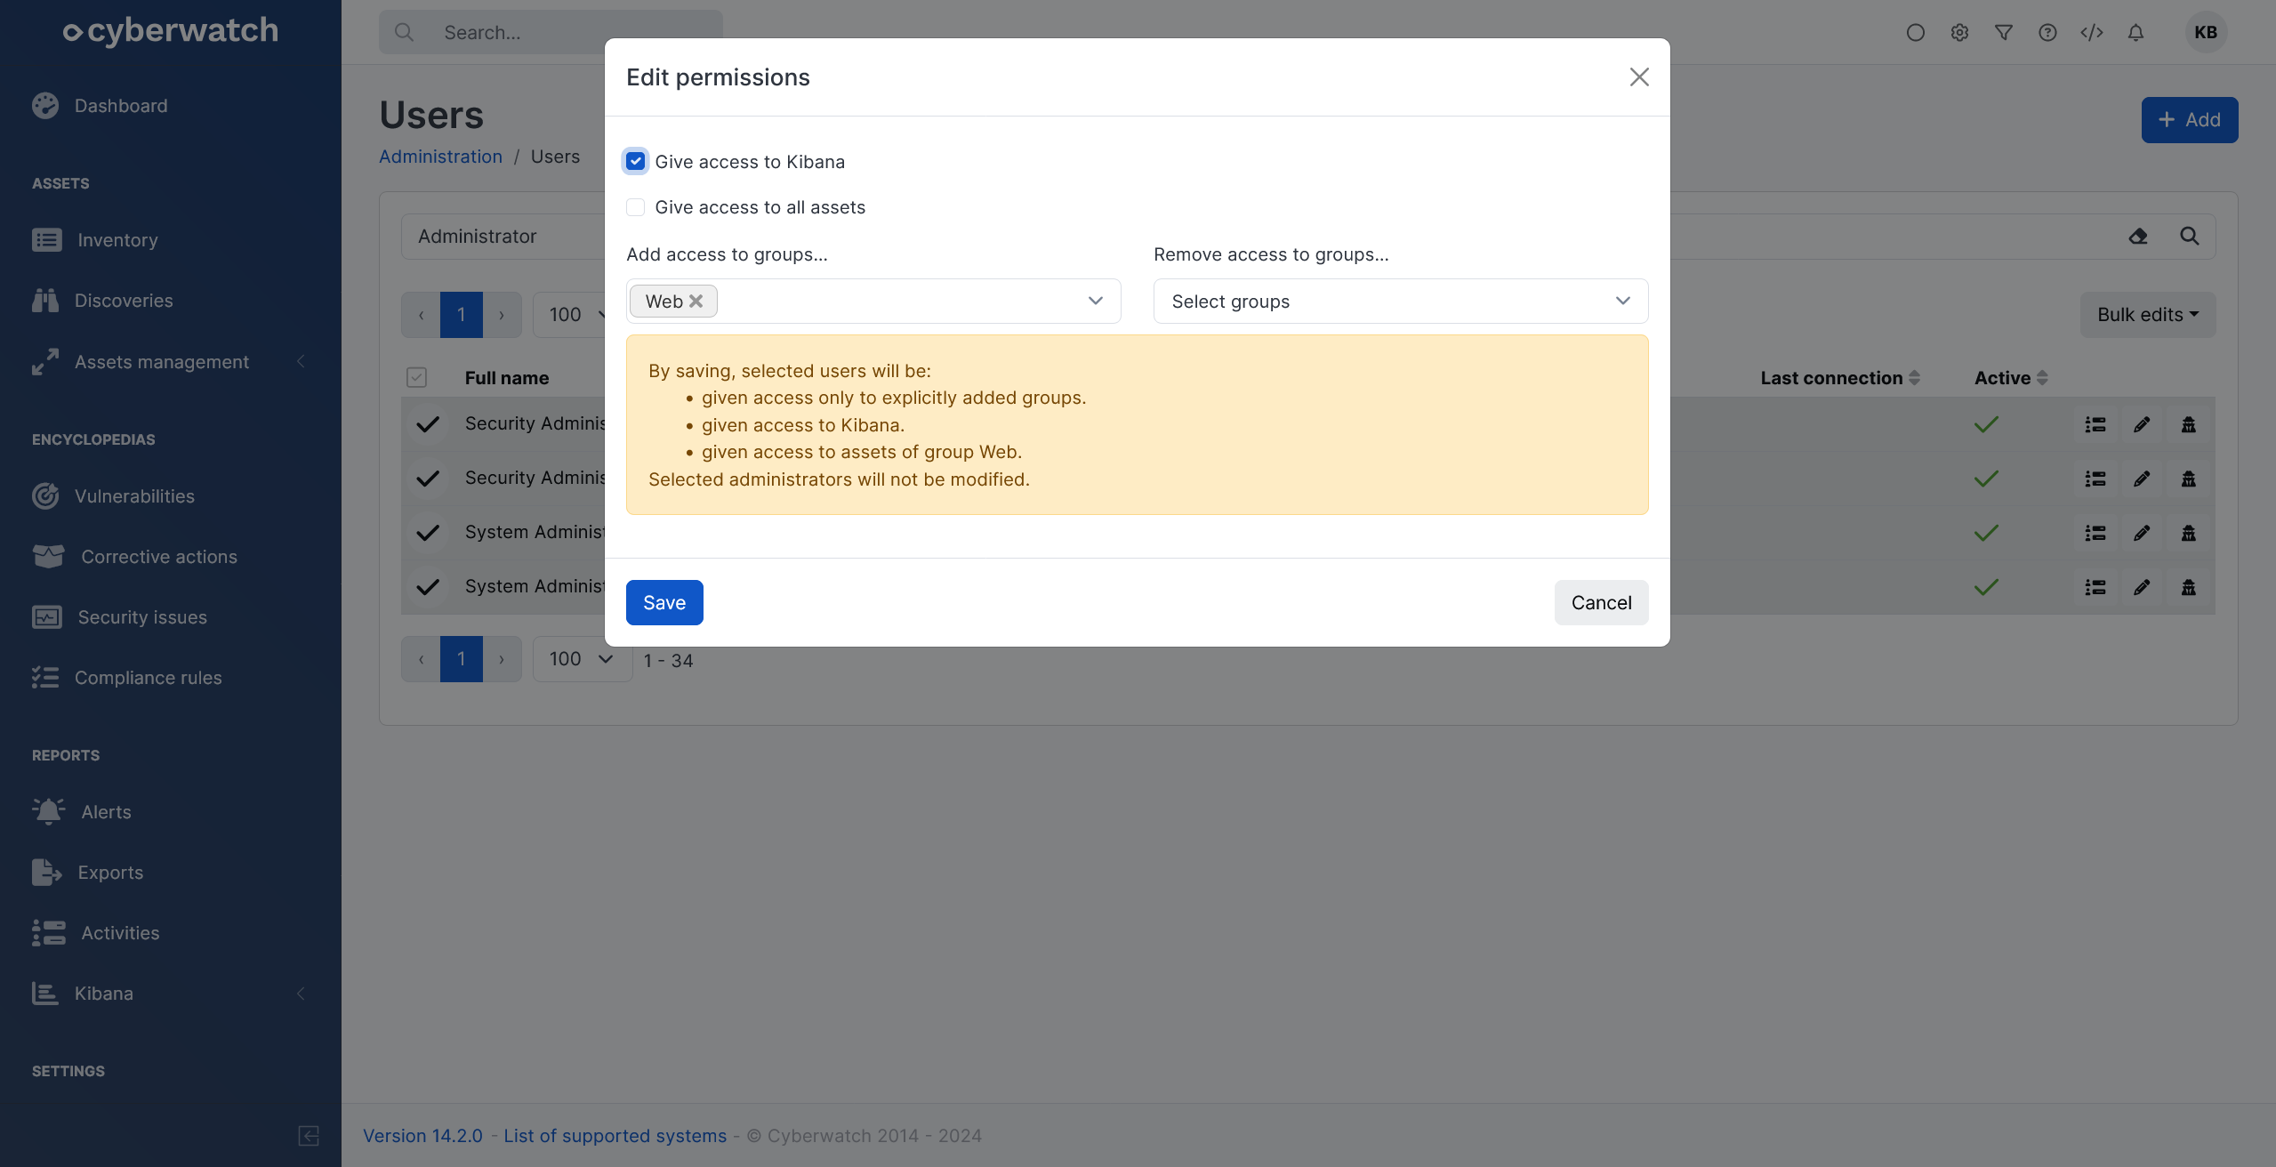
Task: Enable Give access to all assets
Action: pyautogui.click(x=635, y=207)
